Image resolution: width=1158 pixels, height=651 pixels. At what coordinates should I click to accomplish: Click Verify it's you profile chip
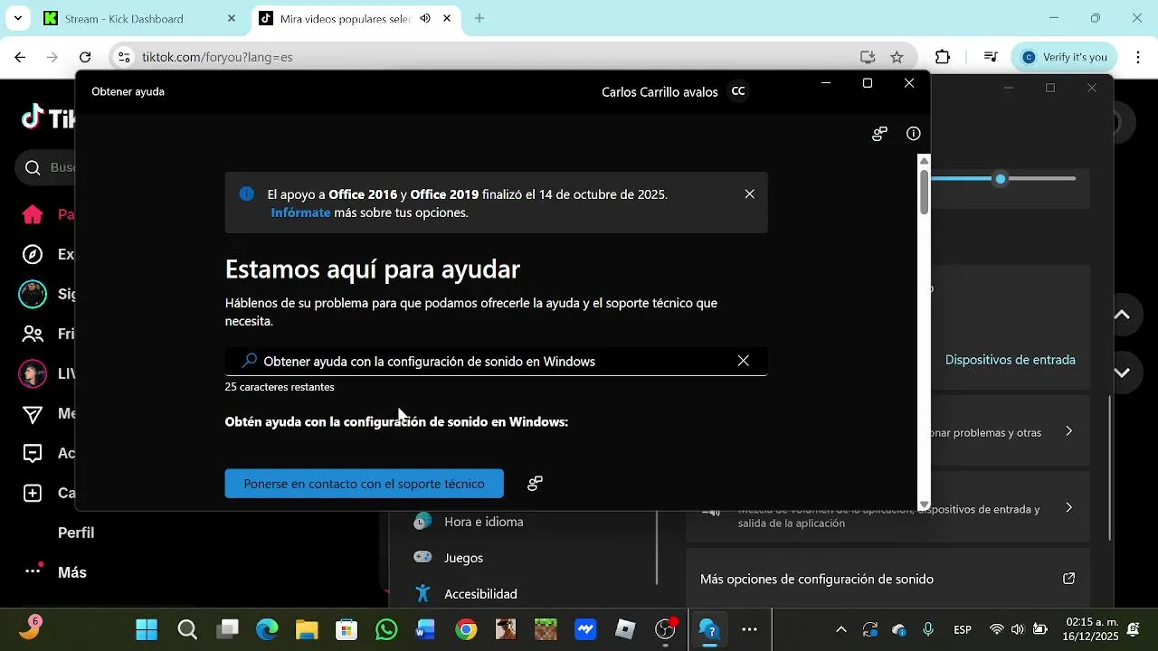coord(1065,57)
